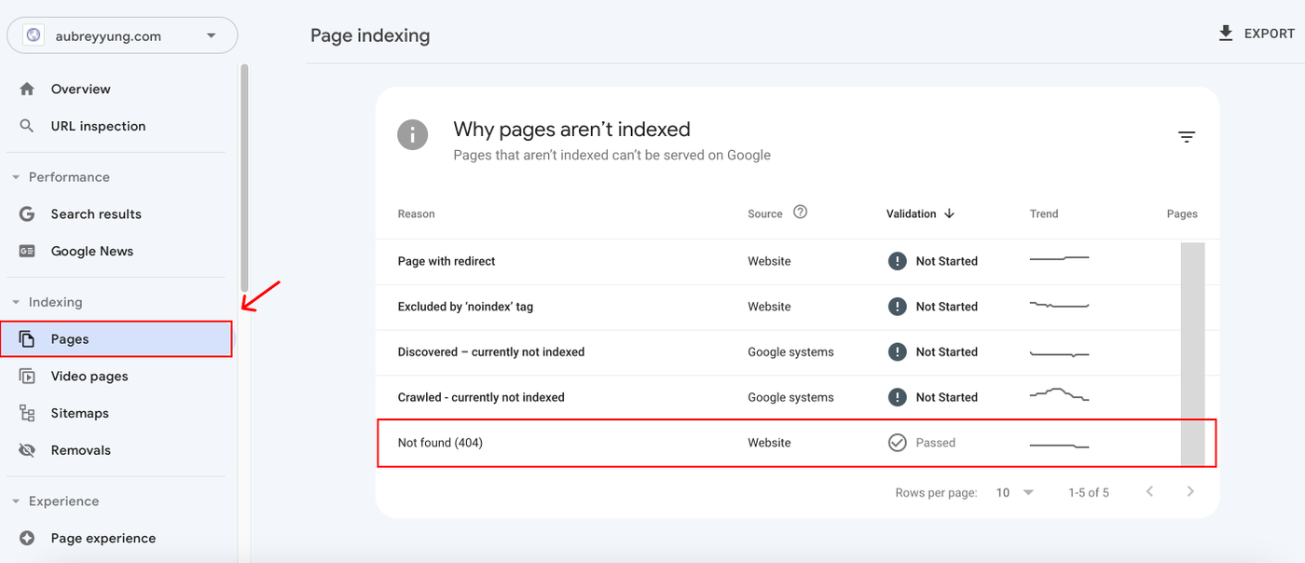The height and width of the screenshot is (563, 1305).
Task: Click the Search results G icon
Action: coord(28,213)
